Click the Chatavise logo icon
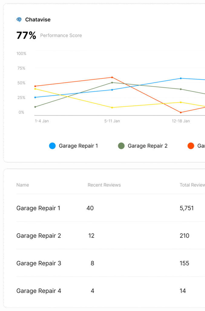The height and width of the screenshot is (311, 205). point(19,19)
